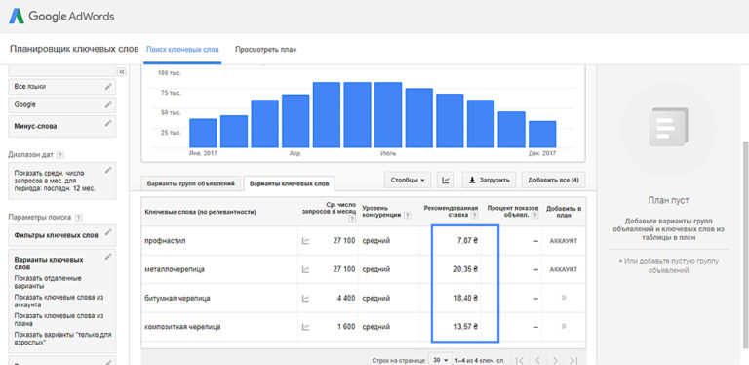The image size is (749, 365).
Task: Edit date range box pencil icon
Action: pos(109,170)
